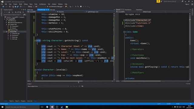Open the Build menu
This screenshot has height=109, width=194.
21,4
